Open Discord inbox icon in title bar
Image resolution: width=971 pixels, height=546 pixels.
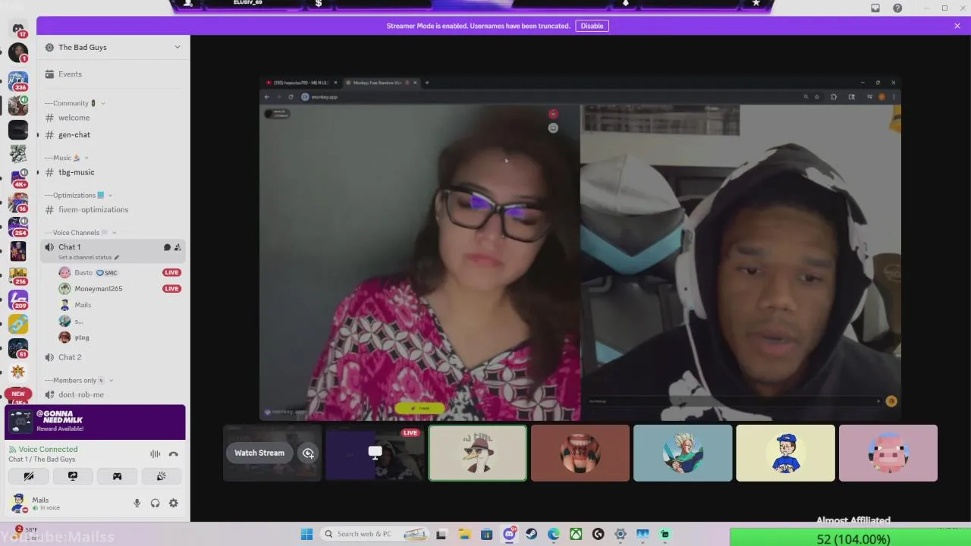pos(875,8)
